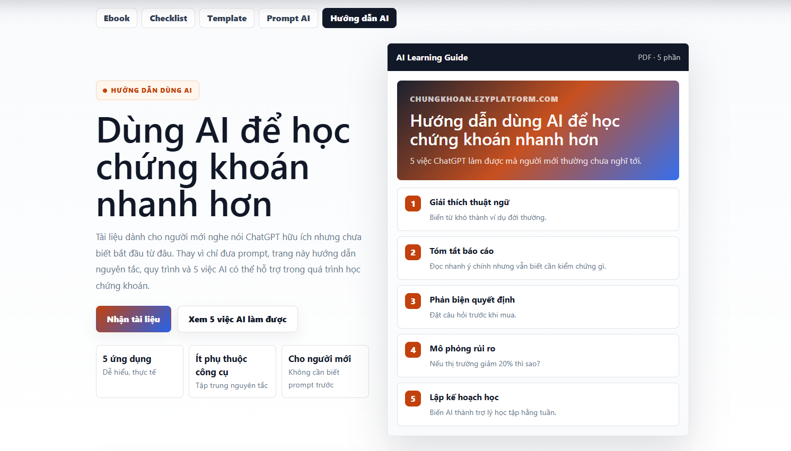The width and height of the screenshot is (791, 451).
Task: Switch to the Checklist tab
Action: click(168, 18)
